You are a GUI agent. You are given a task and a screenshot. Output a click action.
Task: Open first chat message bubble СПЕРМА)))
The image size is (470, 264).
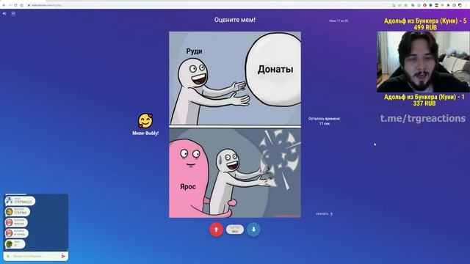tap(20, 201)
